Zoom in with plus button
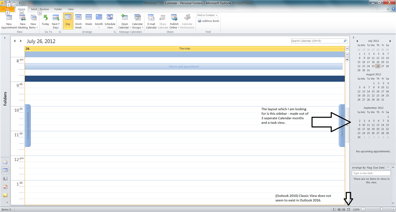This screenshot has height=212, width=396. [393, 209]
